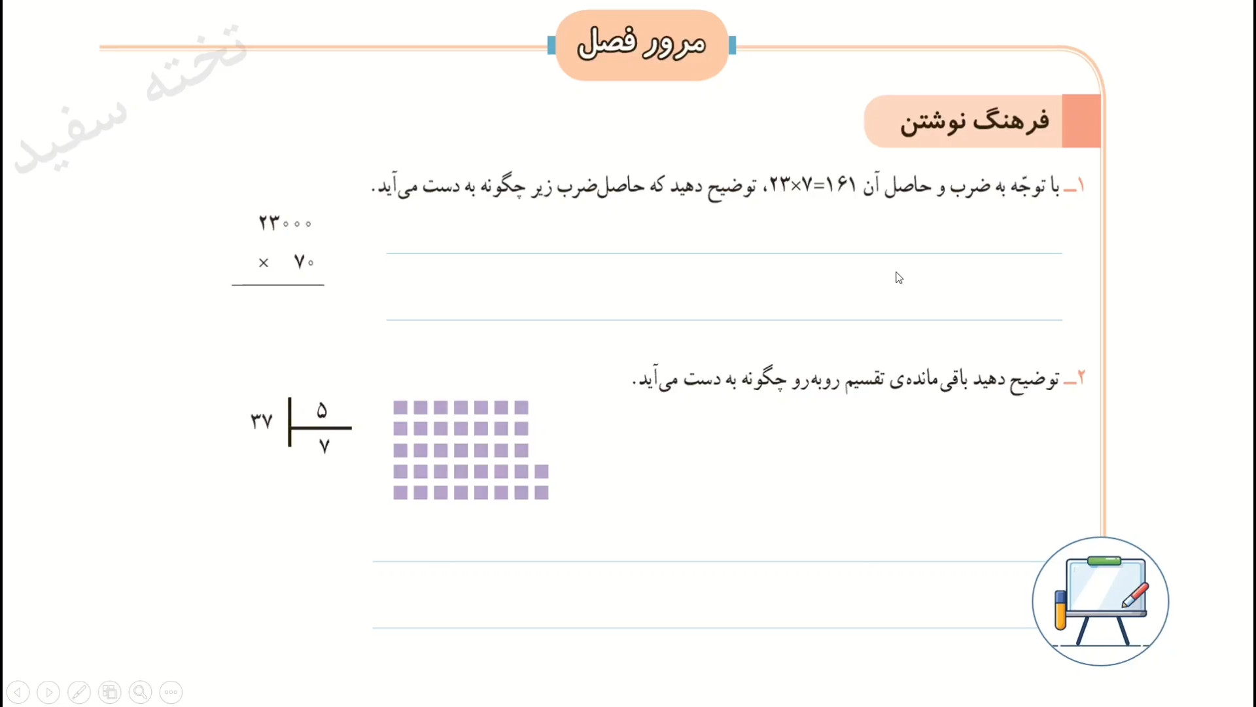
Task: Open forward navigation with the right chevron
Action: click(x=49, y=692)
